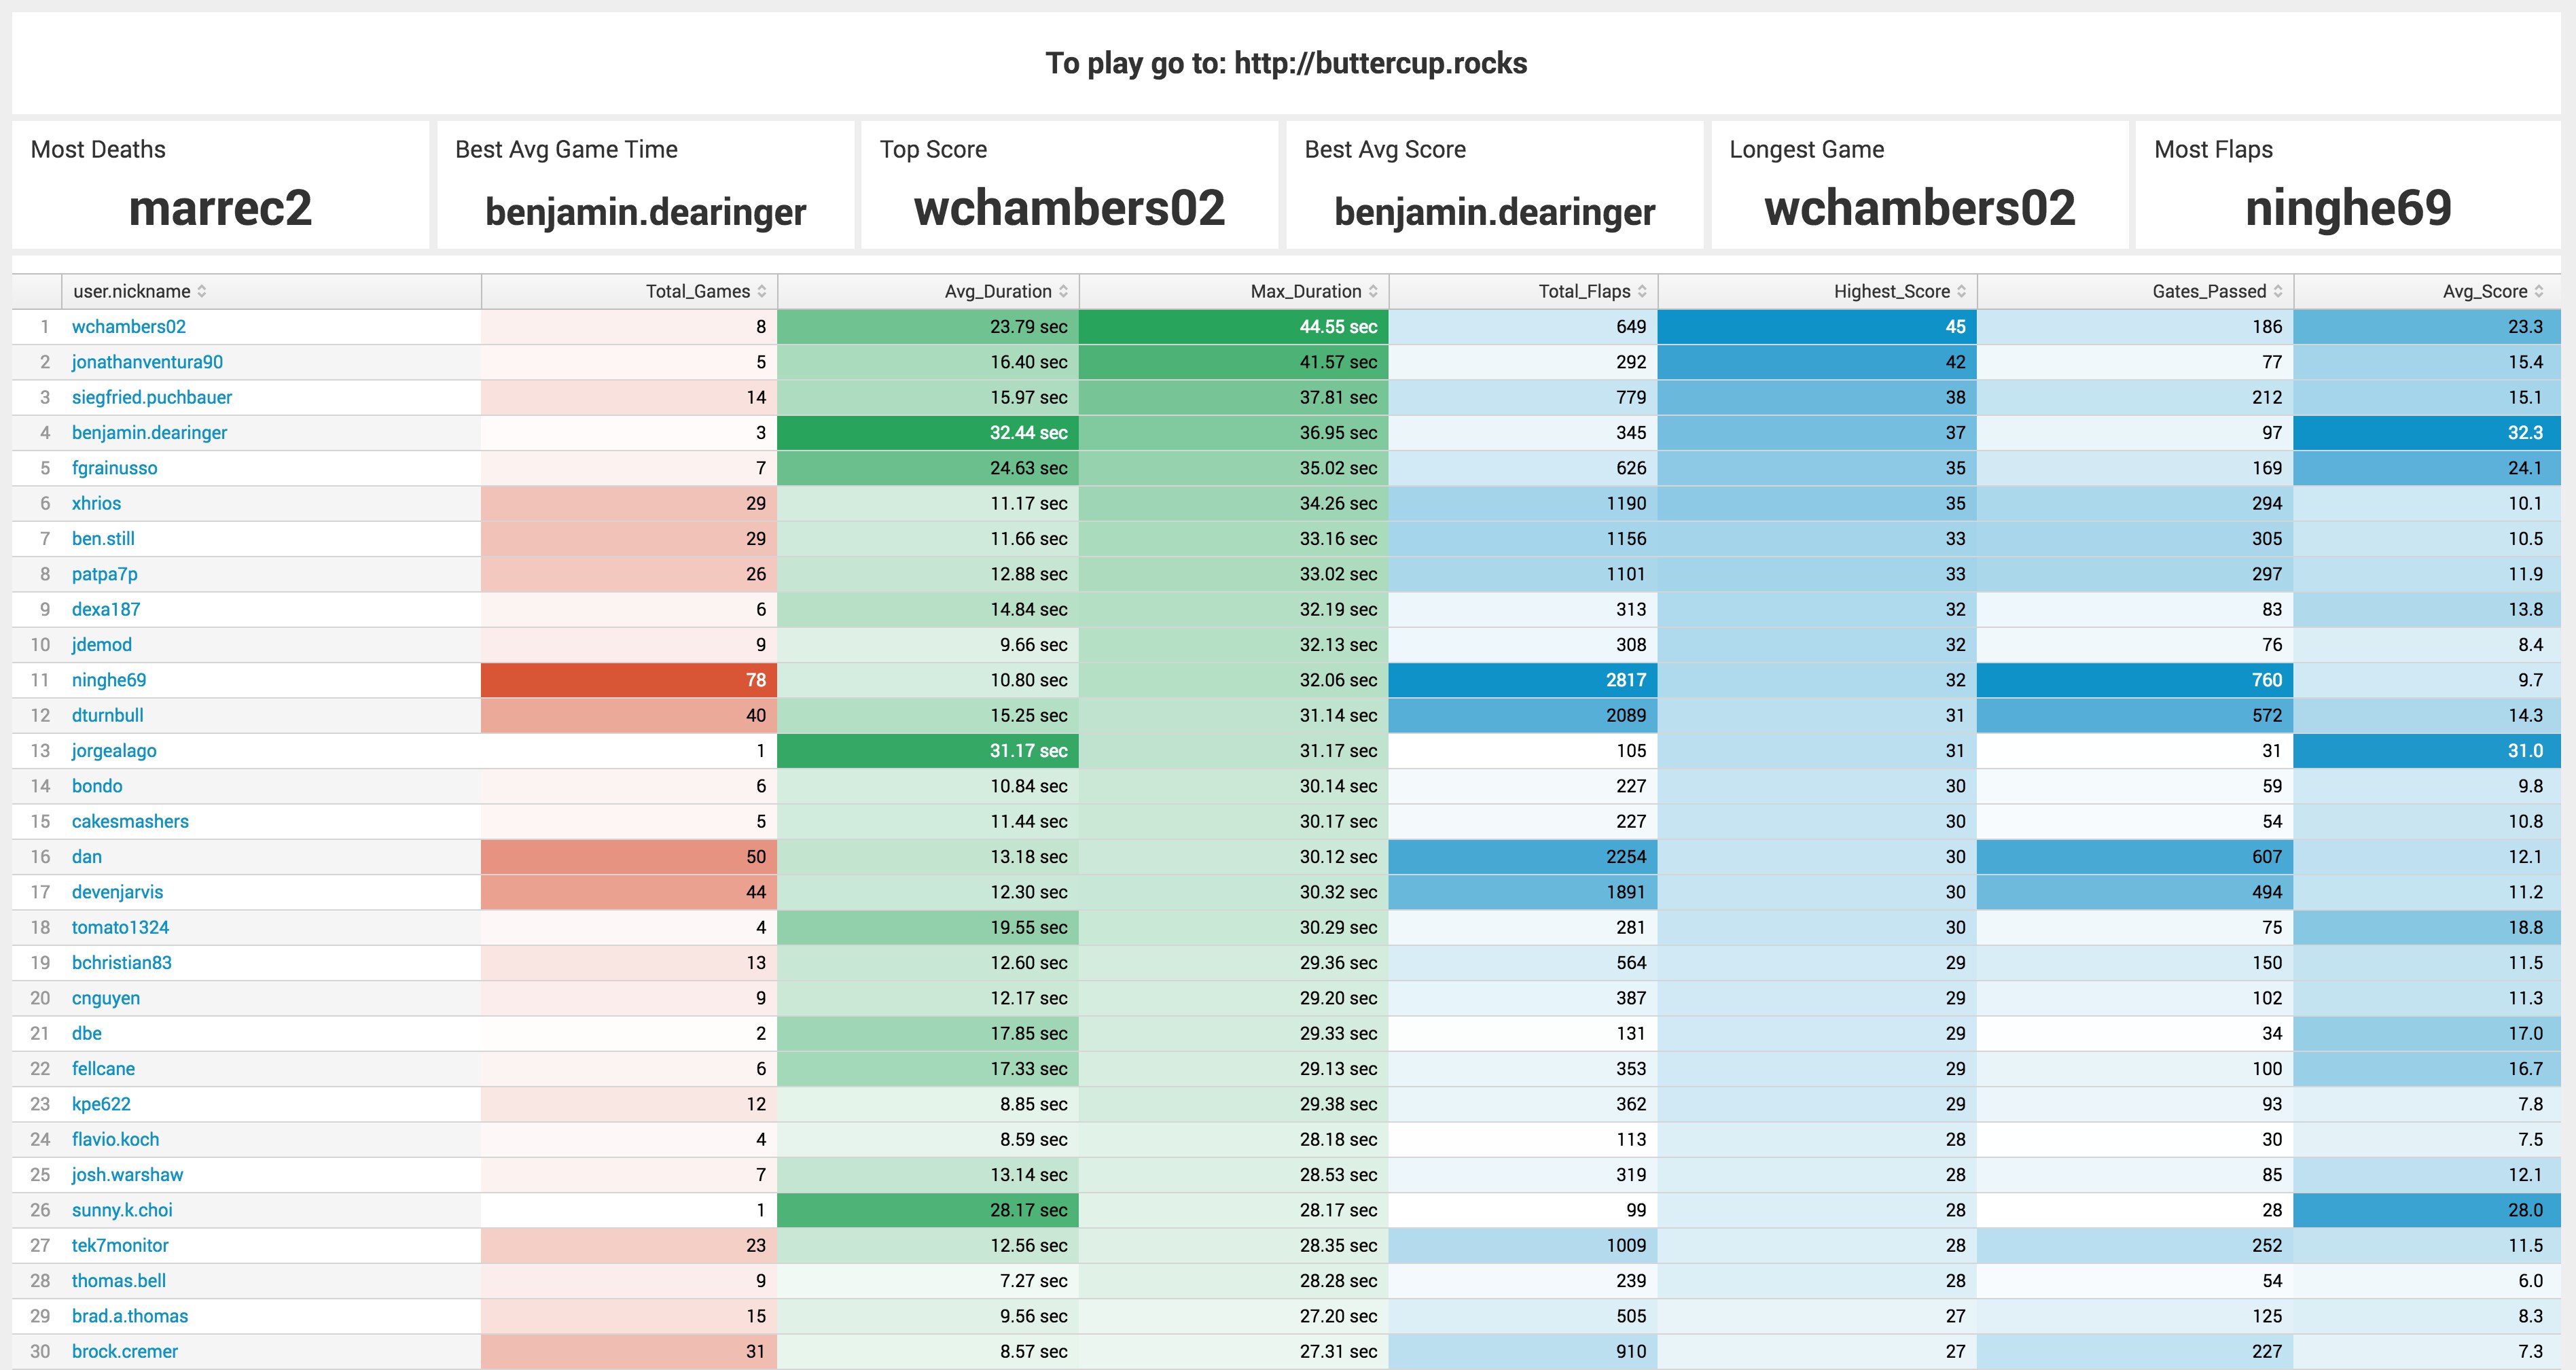Click the dark blue 760 Gates_Passed cell
Viewport: 2576px width, 1370px height.
coord(2135,680)
